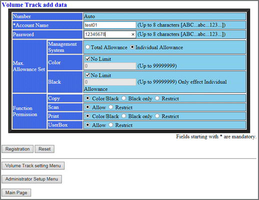Image resolution: width=259 pixels, height=200 pixels.
Task: Select Individual Allowance management system
Action: pyautogui.click(x=132, y=47)
